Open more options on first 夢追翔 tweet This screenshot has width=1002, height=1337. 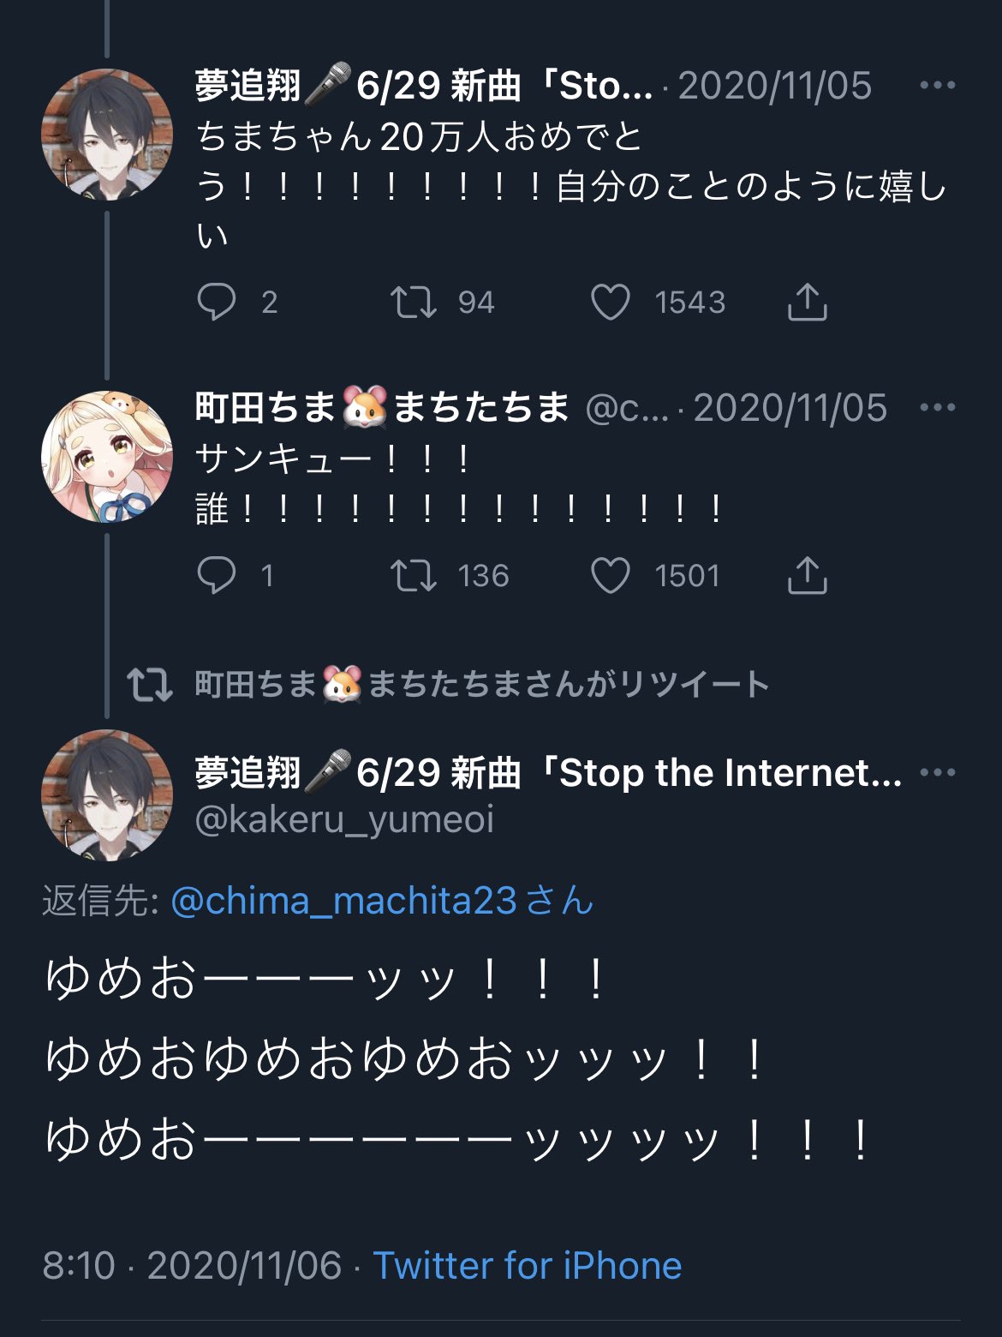[937, 85]
